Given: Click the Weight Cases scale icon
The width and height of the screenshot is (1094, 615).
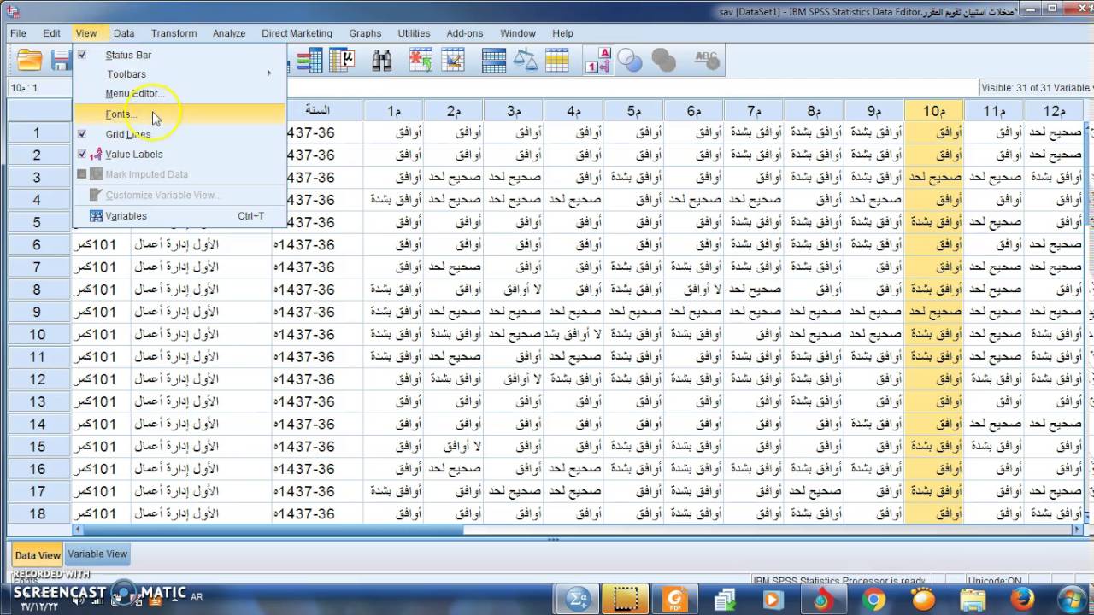Looking at the screenshot, I should coord(526,60).
